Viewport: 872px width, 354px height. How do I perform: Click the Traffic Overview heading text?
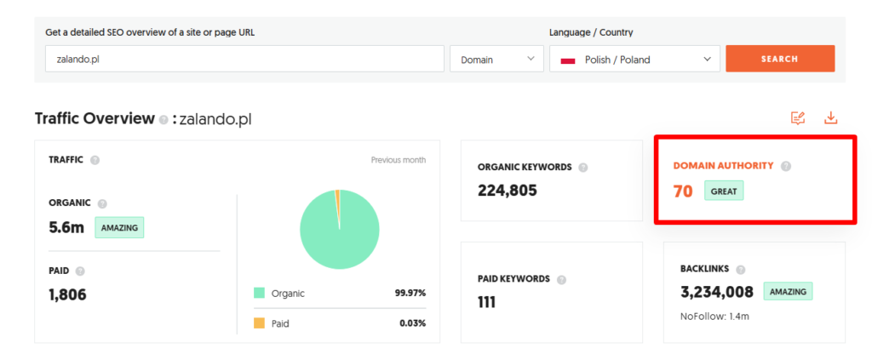95,118
